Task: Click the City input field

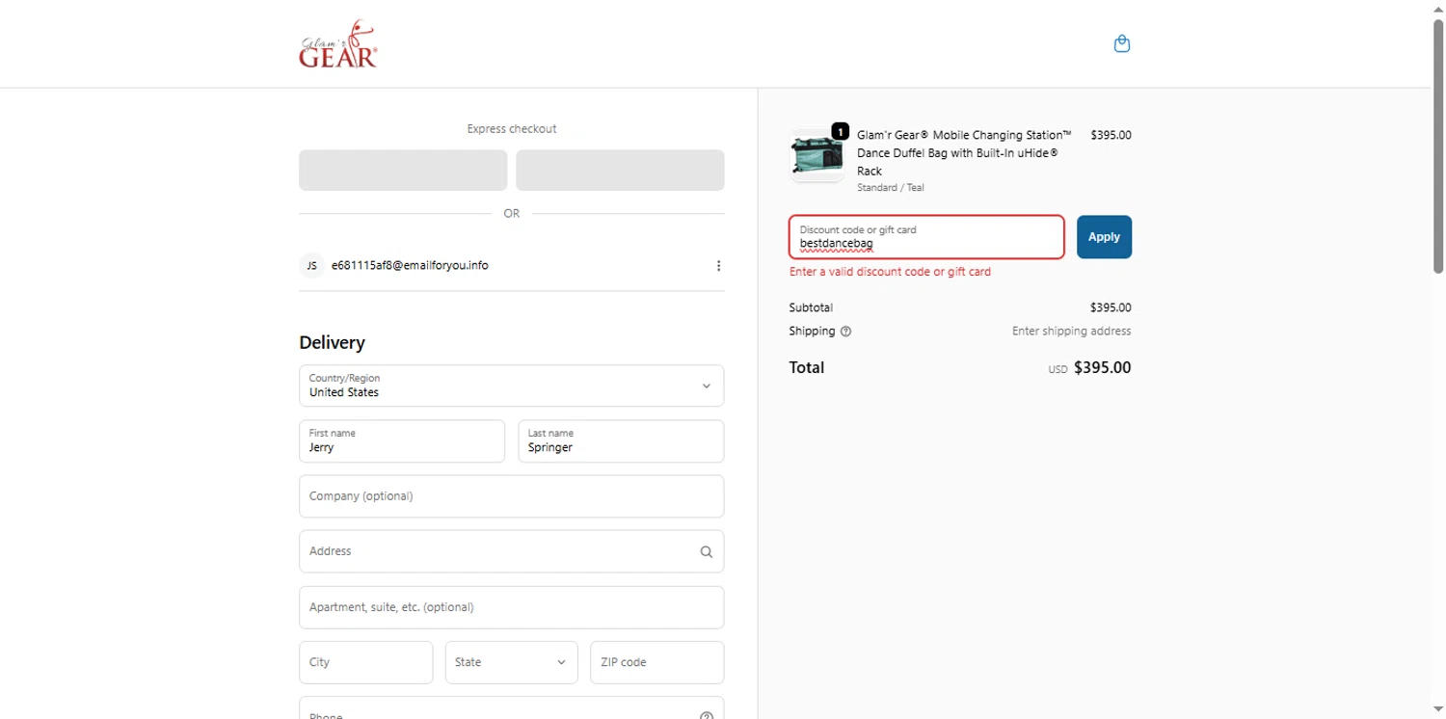Action: [x=366, y=662]
